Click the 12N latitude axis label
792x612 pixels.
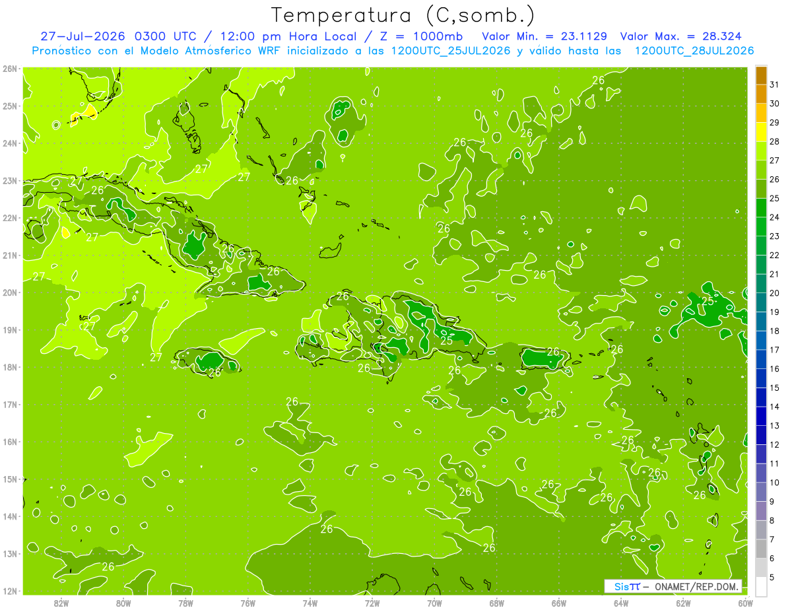[x=10, y=591]
